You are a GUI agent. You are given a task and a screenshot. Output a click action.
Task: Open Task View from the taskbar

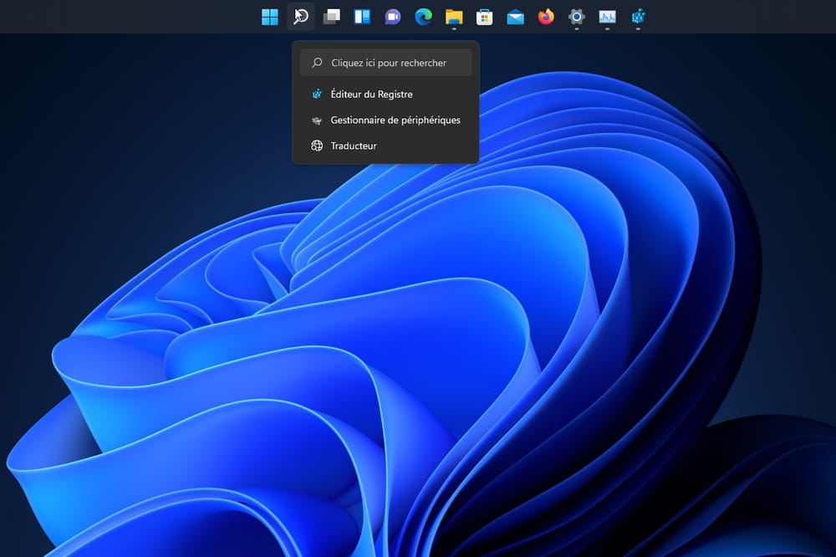pyautogui.click(x=332, y=17)
